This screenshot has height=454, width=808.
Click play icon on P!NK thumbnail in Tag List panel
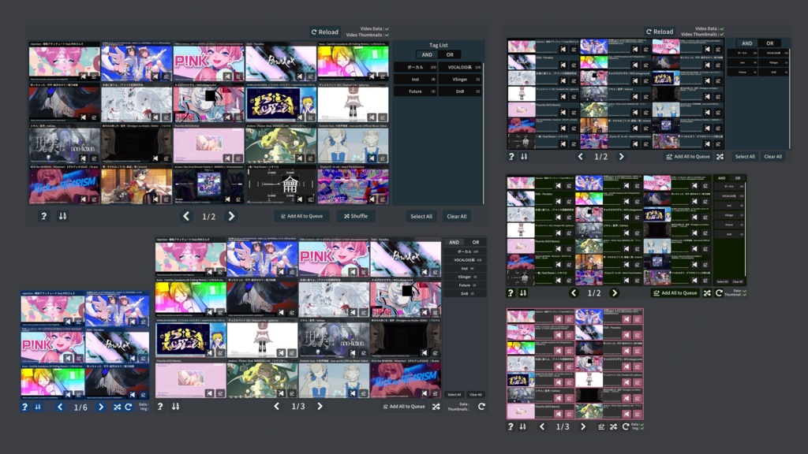227,76
